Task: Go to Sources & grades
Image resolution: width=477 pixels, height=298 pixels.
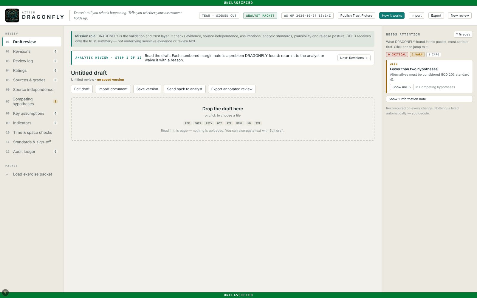Action: tap(32, 80)
